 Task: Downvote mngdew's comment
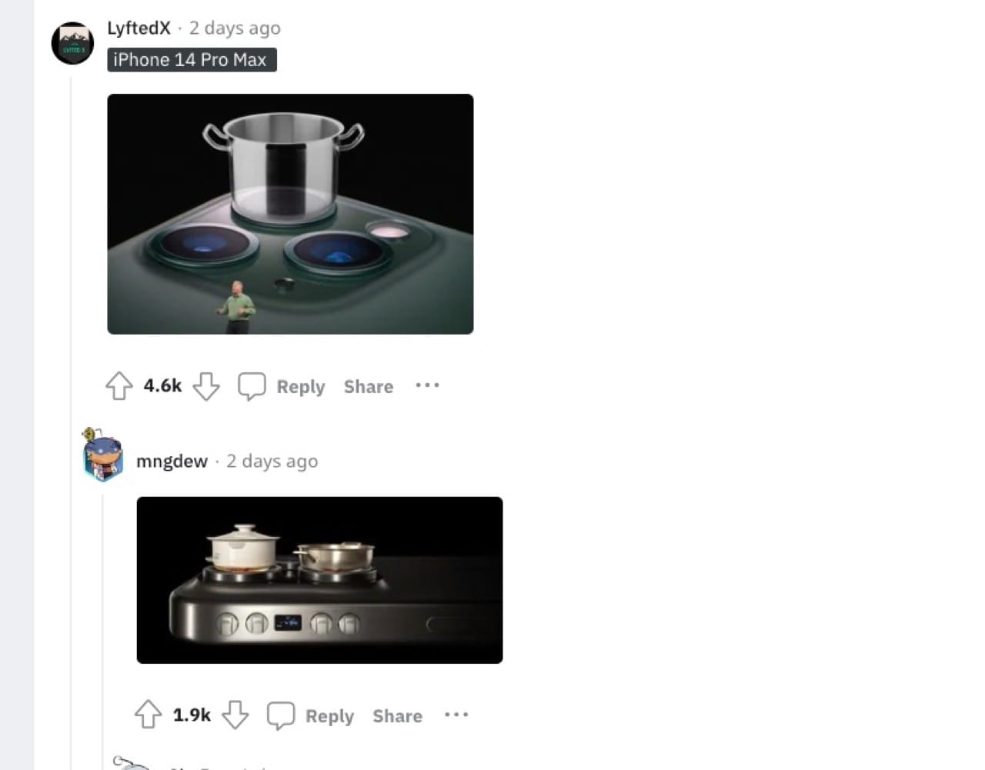[x=235, y=715]
